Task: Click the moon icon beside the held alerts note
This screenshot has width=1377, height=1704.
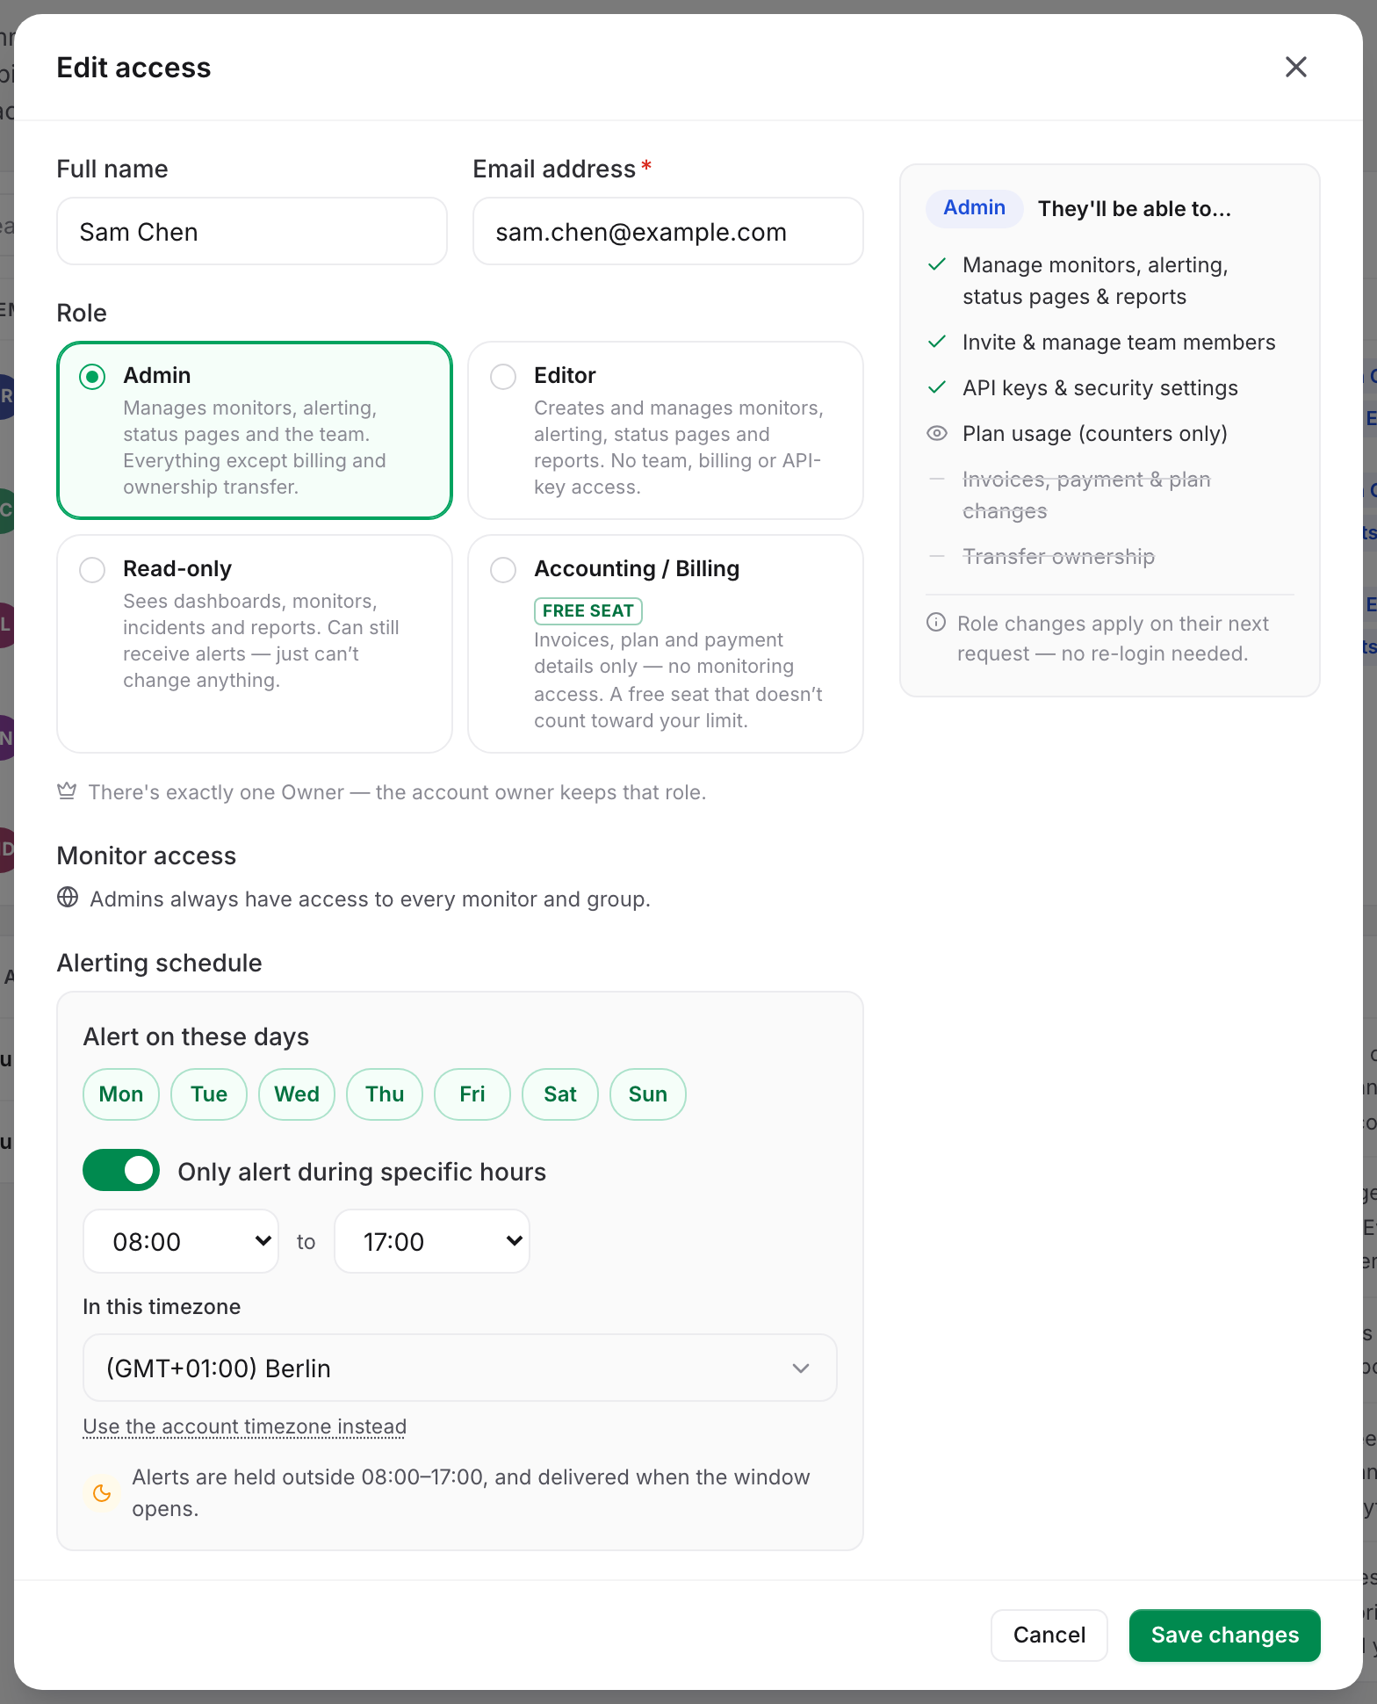Action: click(102, 1492)
